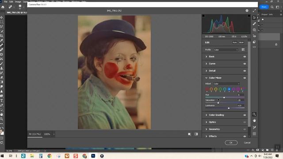Toggle visibility of Color Mixer adjustments
Image resolution: width=283 pixels, height=159 pixels.
[x=245, y=78]
